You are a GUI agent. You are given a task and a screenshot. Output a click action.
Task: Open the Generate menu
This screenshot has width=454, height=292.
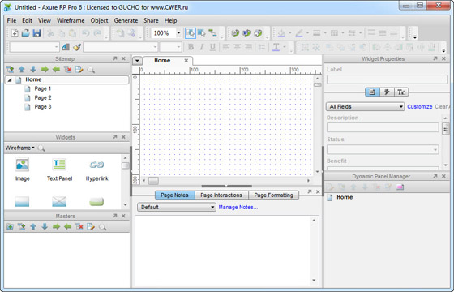pyautogui.click(x=126, y=20)
